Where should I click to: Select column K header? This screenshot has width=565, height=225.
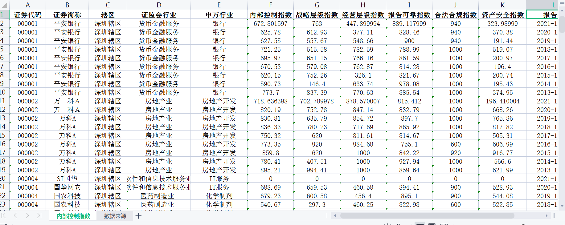[502, 5]
